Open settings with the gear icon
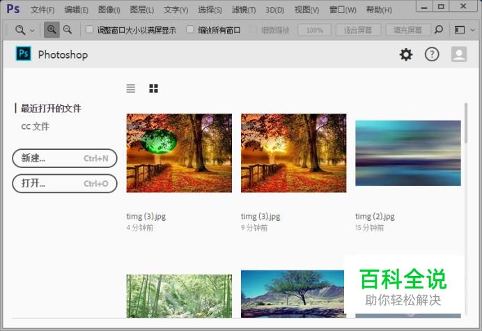The width and height of the screenshot is (482, 331). pos(406,54)
